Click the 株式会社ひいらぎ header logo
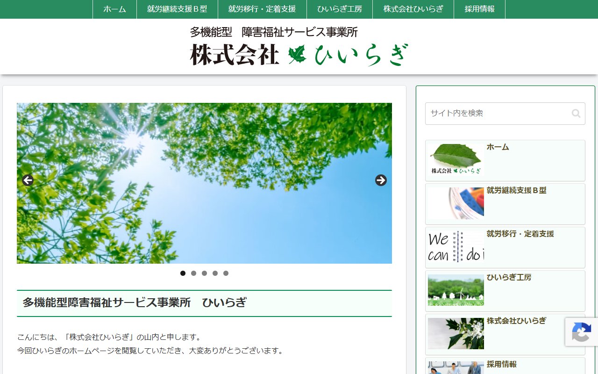The width and height of the screenshot is (598, 374). coord(299,46)
